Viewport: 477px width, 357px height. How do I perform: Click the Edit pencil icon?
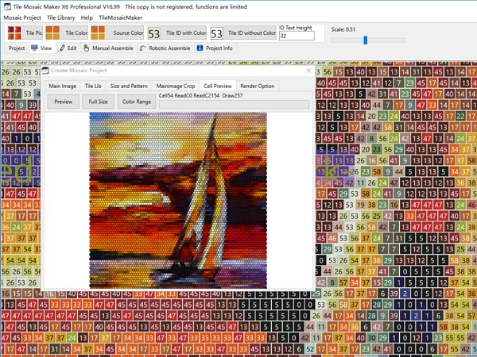pos(62,48)
